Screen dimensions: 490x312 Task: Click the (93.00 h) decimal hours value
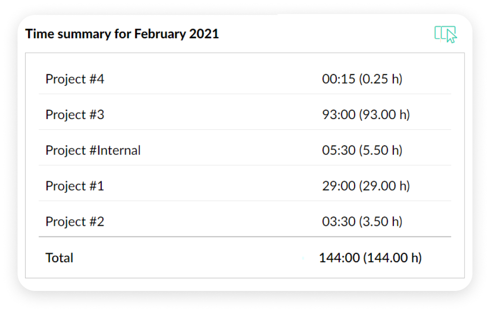[x=384, y=115]
